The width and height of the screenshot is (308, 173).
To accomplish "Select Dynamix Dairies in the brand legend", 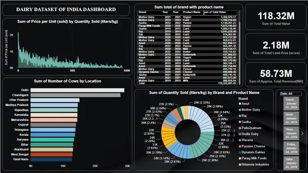I will (252, 152).
